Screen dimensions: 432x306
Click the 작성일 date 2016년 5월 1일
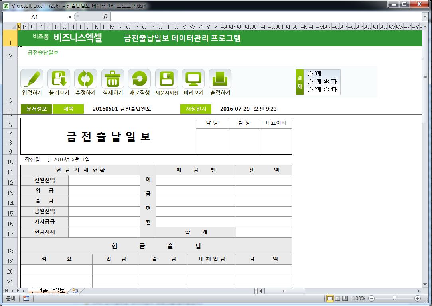point(71,160)
